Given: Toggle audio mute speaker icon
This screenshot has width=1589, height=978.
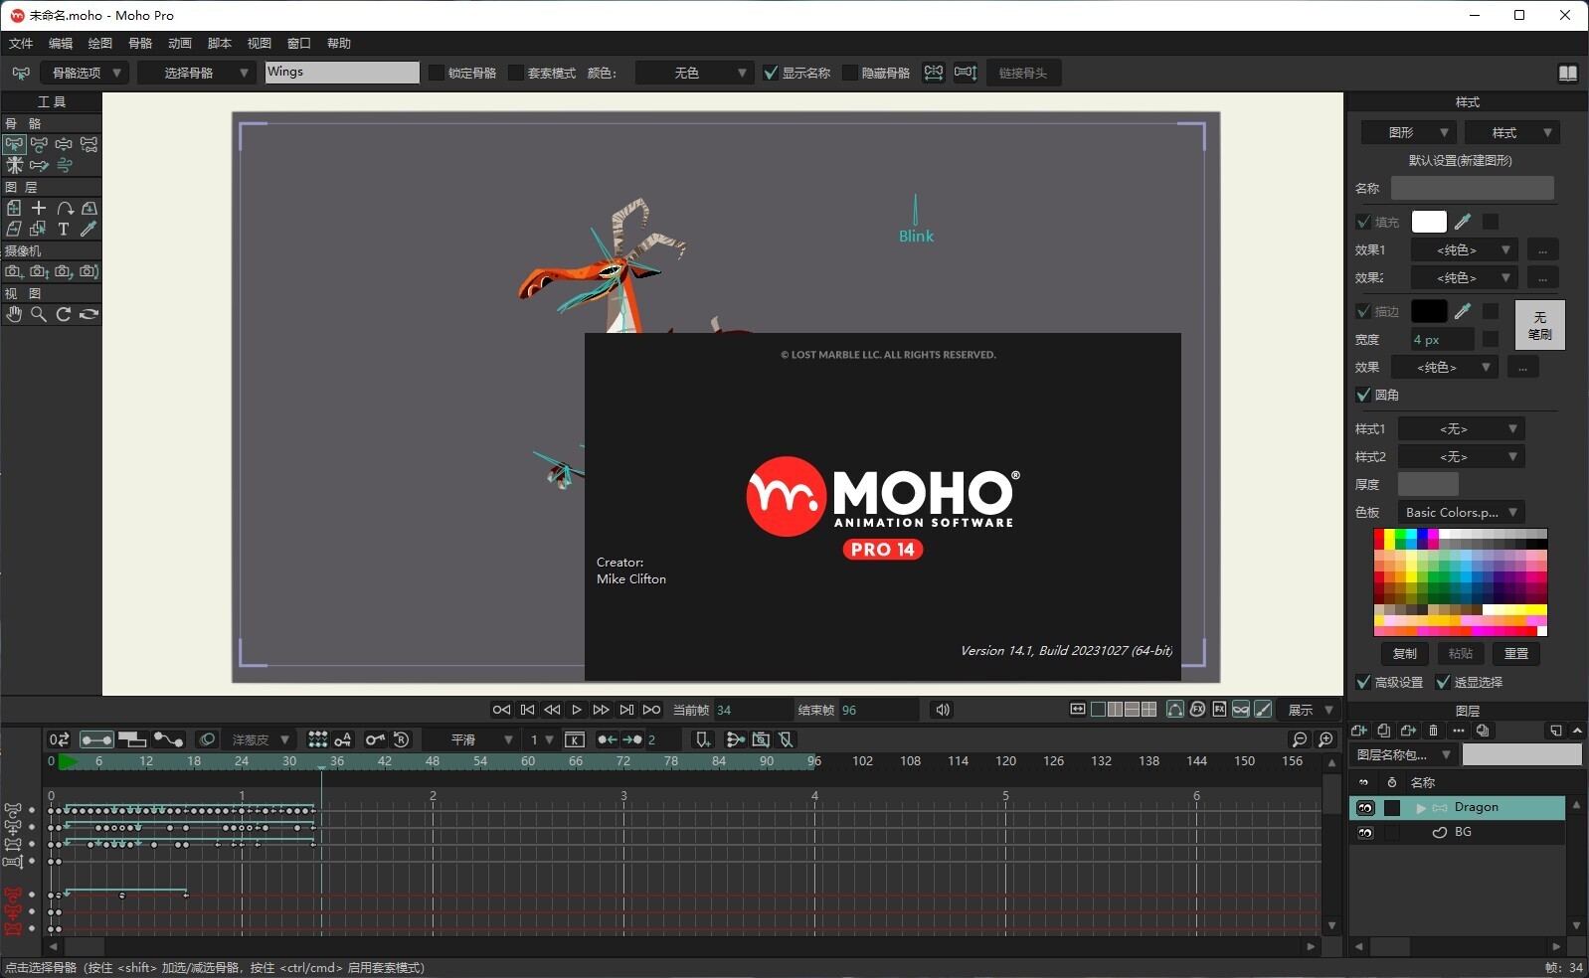Looking at the screenshot, I should (x=942, y=710).
